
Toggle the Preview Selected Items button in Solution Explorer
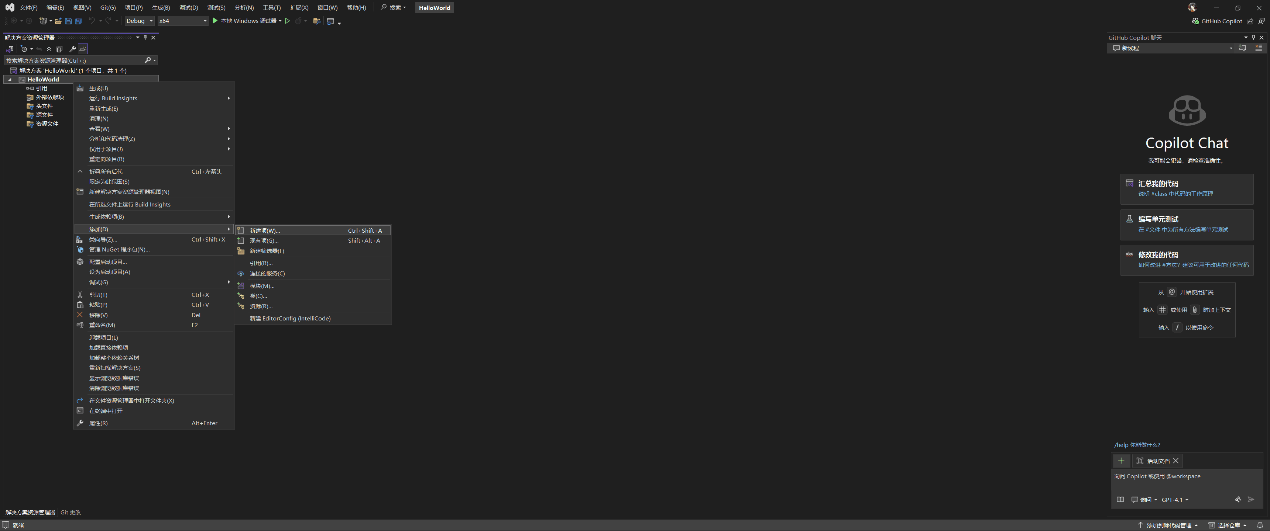point(83,49)
